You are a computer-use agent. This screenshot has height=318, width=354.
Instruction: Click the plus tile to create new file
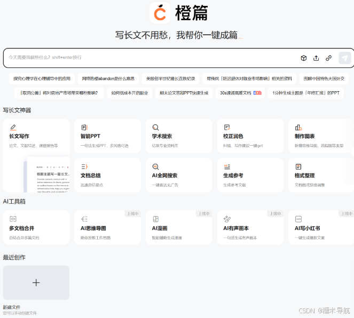point(36,283)
